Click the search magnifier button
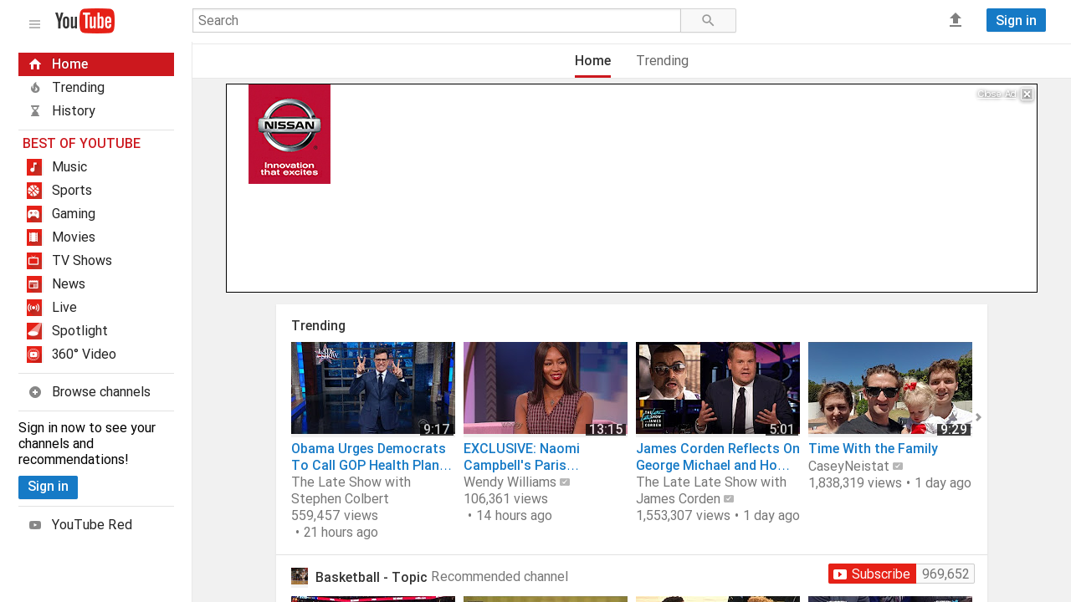 (x=708, y=21)
